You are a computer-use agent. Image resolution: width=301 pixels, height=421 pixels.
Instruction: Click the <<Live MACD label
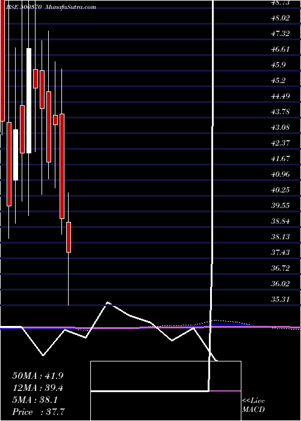point(253,405)
